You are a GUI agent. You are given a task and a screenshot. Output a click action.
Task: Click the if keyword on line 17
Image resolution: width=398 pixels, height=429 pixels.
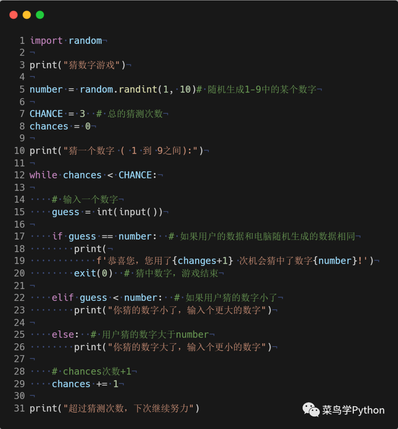(x=57, y=236)
